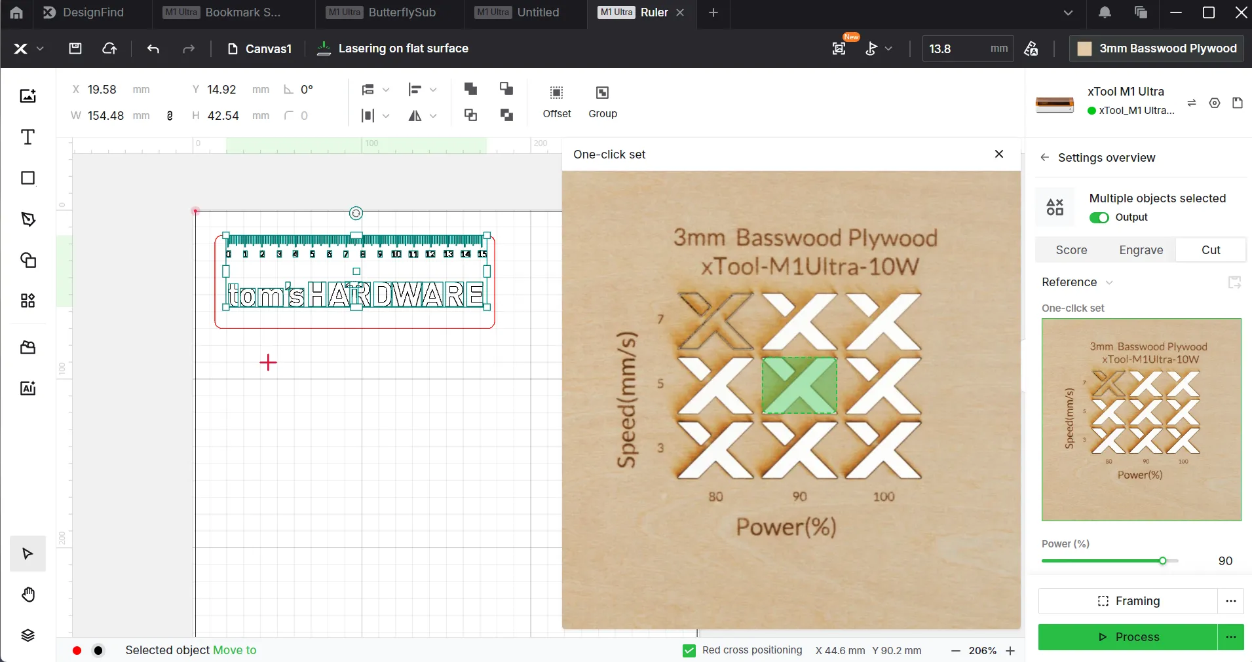The width and height of the screenshot is (1252, 662).
Task: Click the Undo arrow
Action: (x=153, y=48)
